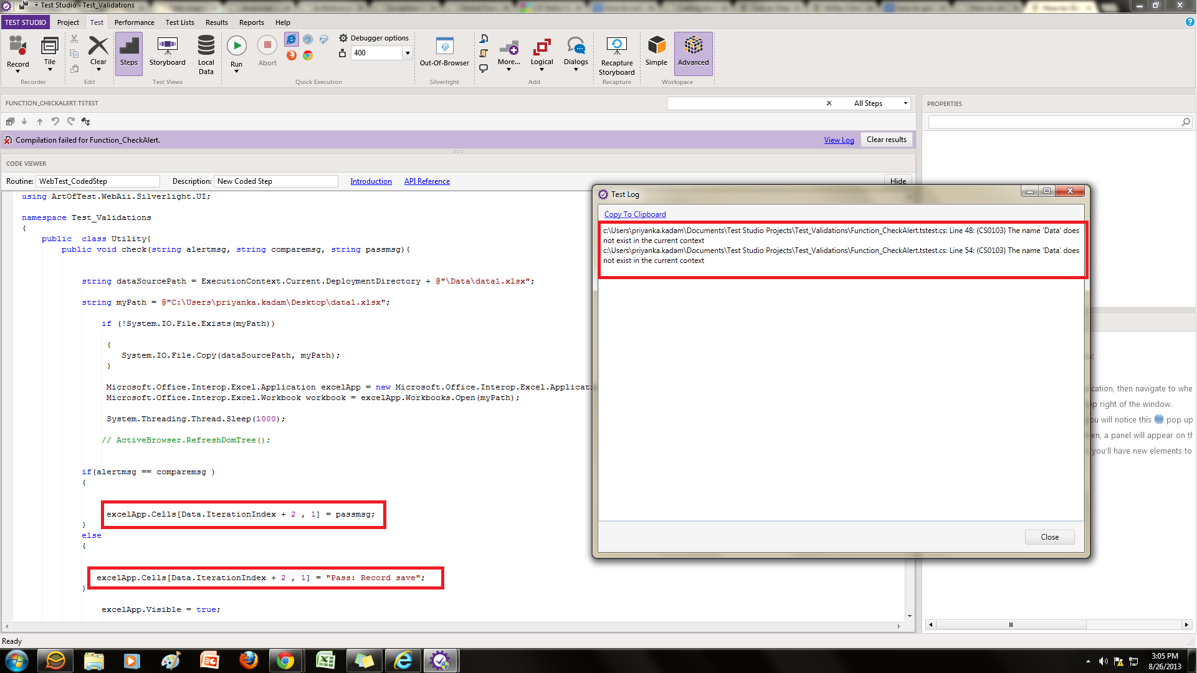Screen dimensions: 1197x673
Task: Click the Run test play button
Action: pos(236,46)
